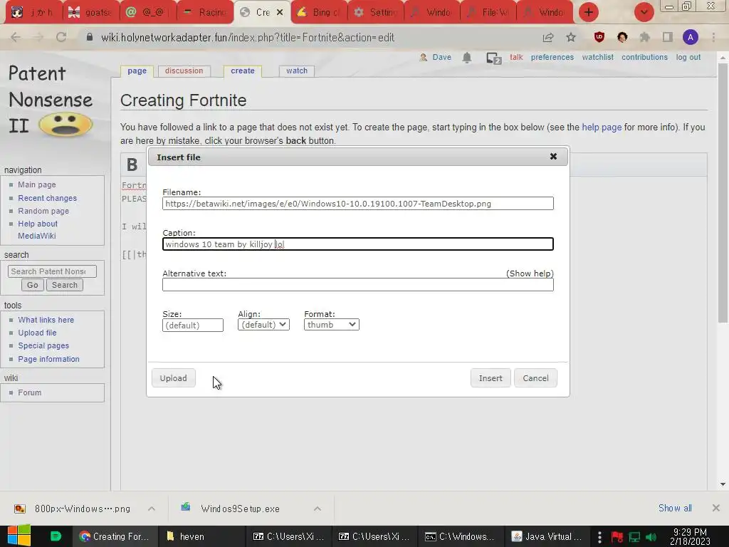This screenshot has width=729, height=547.
Task: Switch to the Racing browser tab
Action: 206,12
